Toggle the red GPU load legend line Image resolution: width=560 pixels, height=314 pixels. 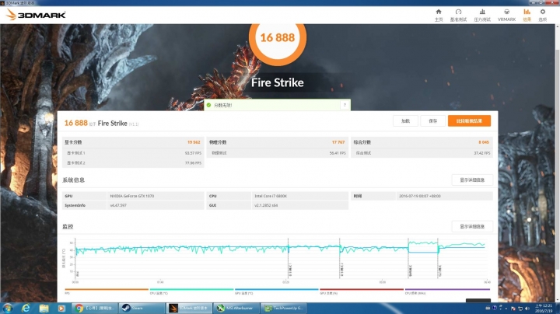pyautogui.click(x=362, y=289)
